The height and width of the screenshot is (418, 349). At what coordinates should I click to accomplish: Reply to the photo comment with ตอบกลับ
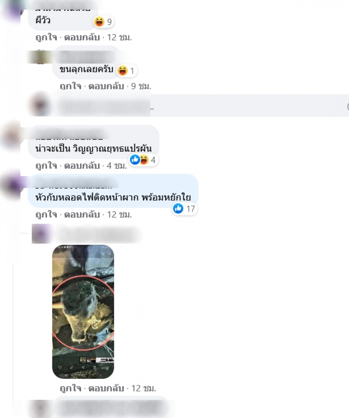coord(106,388)
